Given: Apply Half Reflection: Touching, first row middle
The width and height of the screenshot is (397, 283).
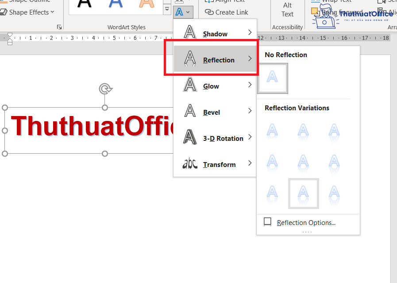Looking at the screenshot, I should tap(303, 132).
